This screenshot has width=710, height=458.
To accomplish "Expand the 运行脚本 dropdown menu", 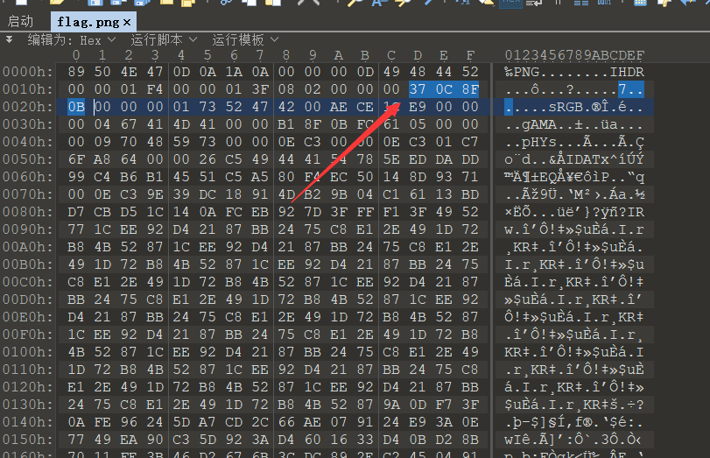I will [164, 40].
